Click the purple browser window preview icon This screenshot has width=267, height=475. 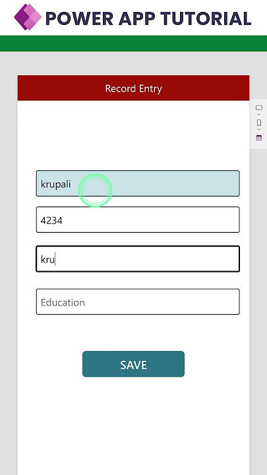pos(259,138)
